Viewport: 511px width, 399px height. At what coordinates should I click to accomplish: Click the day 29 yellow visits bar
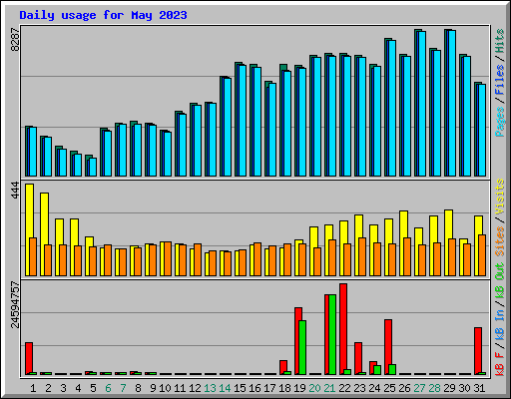(x=448, y=242)
